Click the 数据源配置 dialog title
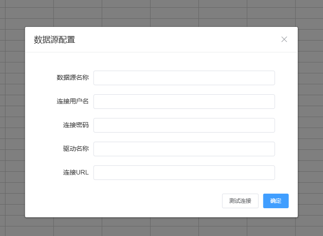Screen dimensions: 323x236 coord(54,40)
